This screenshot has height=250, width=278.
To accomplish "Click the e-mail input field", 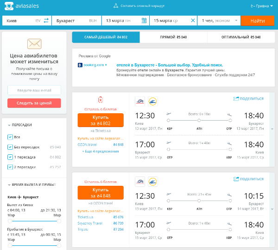I will point(34,90).
